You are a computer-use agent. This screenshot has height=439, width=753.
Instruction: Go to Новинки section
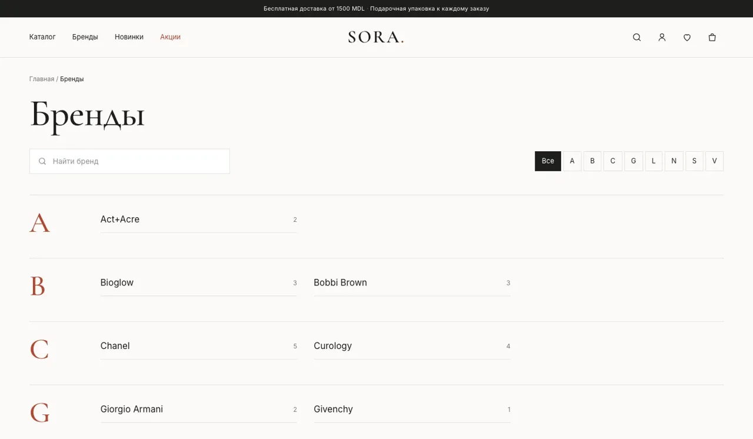(129, 36)
